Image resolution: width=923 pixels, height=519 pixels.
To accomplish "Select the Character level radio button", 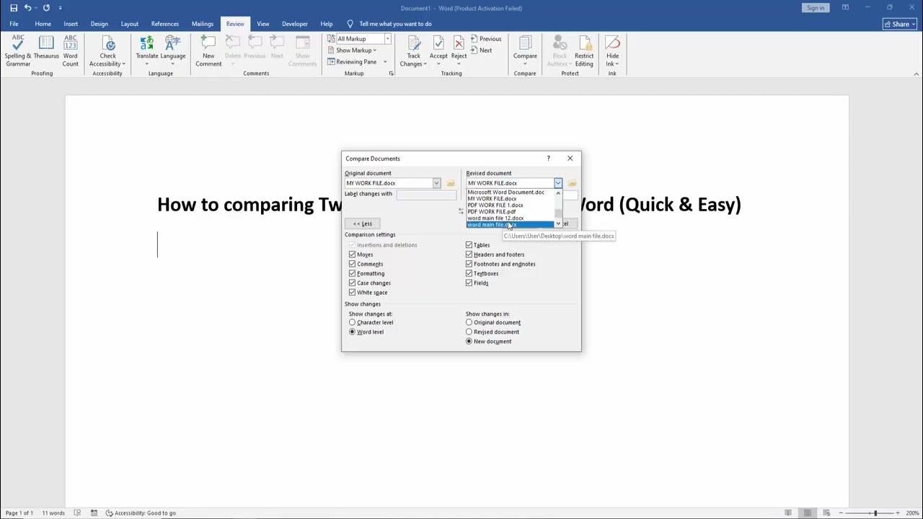I will coord(352,322).
